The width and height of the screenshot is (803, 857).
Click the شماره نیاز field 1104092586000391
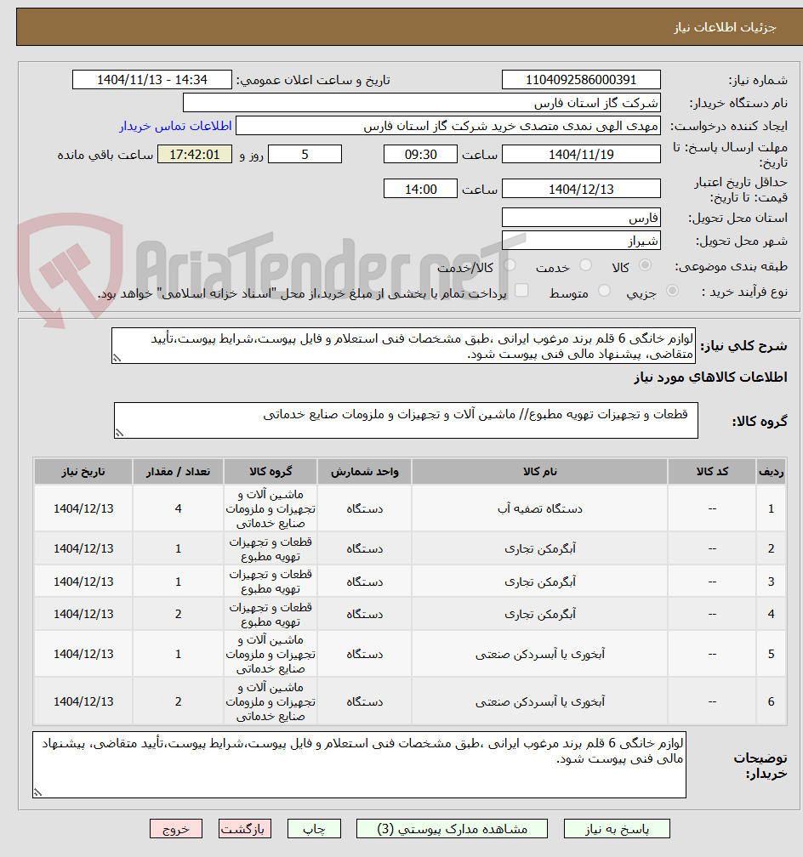[x=581, y=80]
